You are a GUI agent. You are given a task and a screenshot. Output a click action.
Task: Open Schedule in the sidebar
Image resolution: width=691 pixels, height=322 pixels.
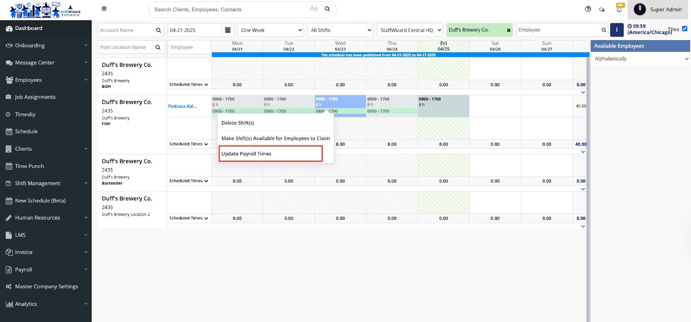26,131
